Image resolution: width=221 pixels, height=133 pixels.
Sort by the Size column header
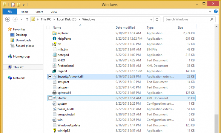click(x=180, y=27)
